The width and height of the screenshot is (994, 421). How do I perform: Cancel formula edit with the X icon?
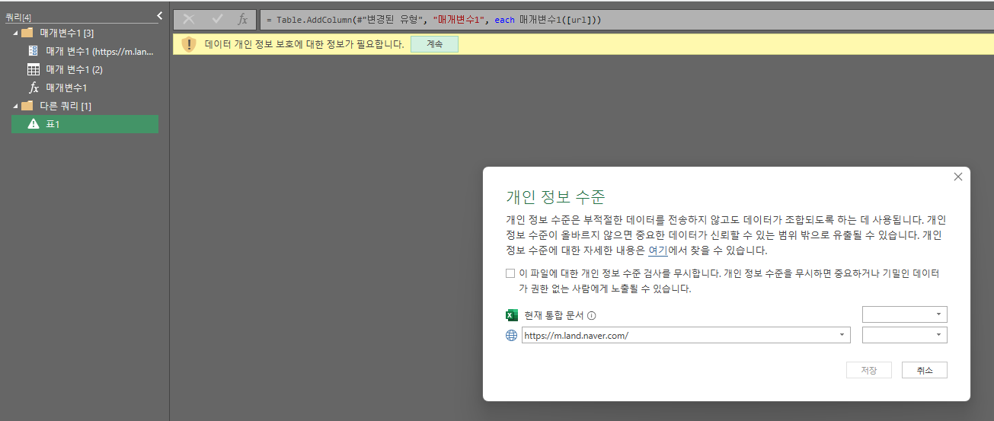pos(189,19)
